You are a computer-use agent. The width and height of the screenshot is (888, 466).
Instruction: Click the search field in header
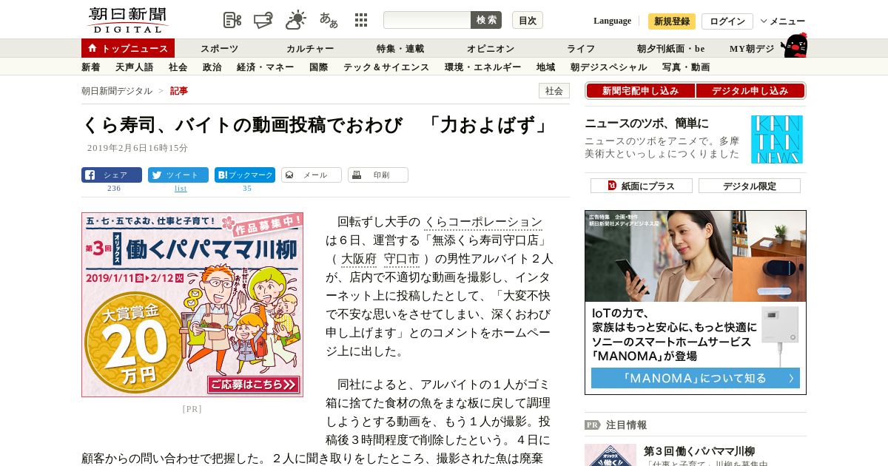point(427,20)
